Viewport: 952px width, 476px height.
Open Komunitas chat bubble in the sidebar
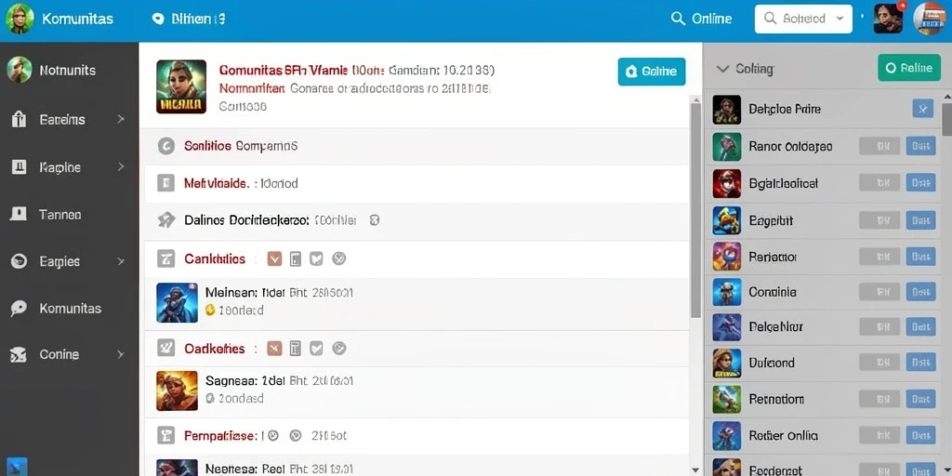click(19, 309)
